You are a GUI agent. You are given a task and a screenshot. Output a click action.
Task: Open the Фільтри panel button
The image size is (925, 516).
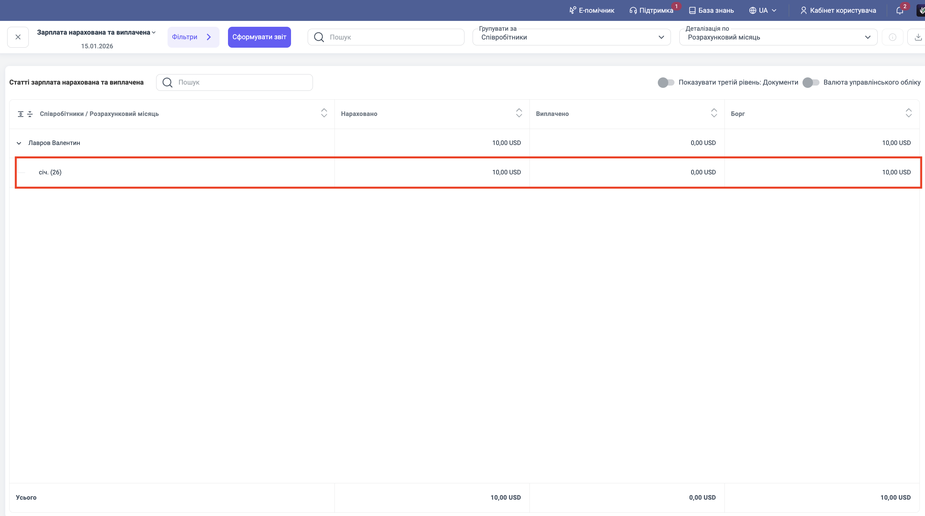point(193,37)
